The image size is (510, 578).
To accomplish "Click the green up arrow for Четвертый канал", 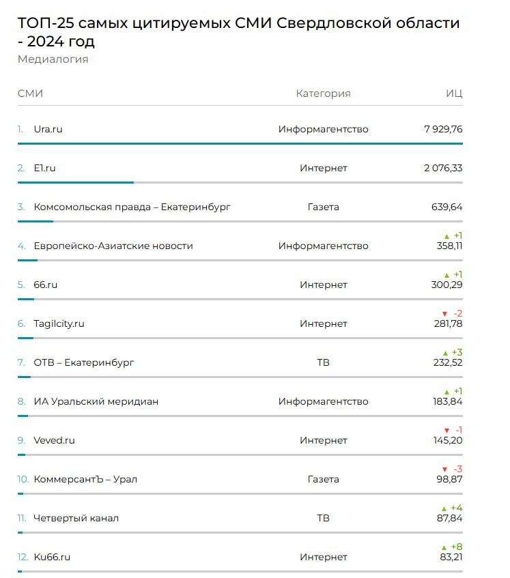I will (444, 508).
